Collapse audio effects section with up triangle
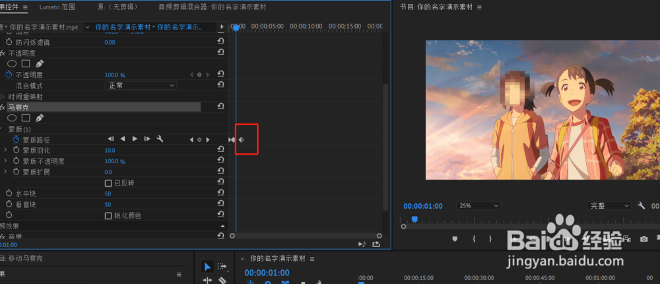Screen dimensions: 660x284 (222, 227)
